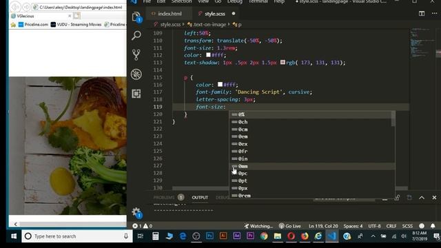Open #fff color swatch on line 116

pyautogui.click(x=220, y=84)
